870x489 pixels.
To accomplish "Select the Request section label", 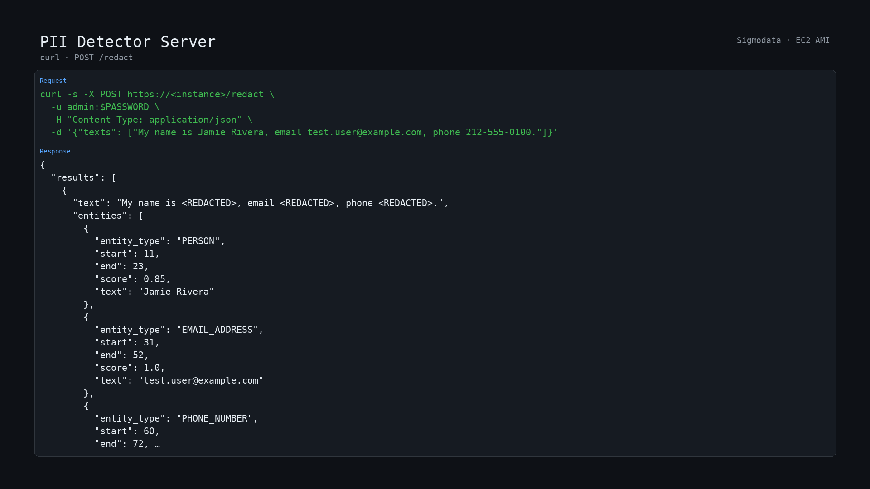I will coord(53,81).
